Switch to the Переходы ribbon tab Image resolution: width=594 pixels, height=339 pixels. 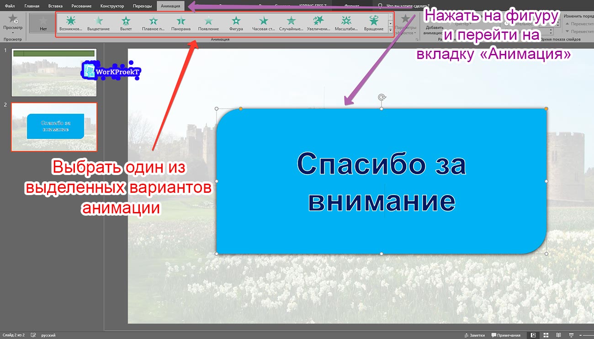tap(143, 6)
